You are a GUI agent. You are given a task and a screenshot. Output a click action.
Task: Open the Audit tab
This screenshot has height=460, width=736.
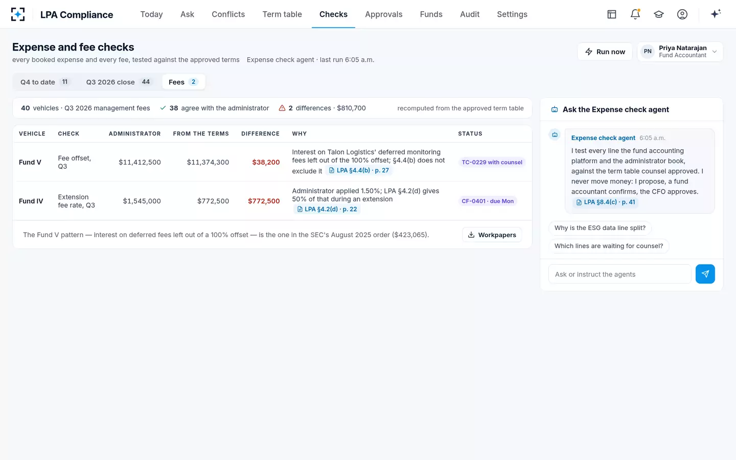click(x=470, y=14)
